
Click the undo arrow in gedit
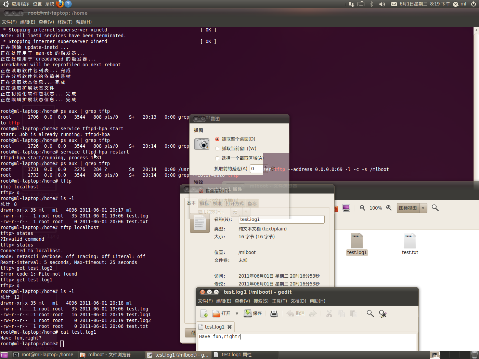pos(290,314)
